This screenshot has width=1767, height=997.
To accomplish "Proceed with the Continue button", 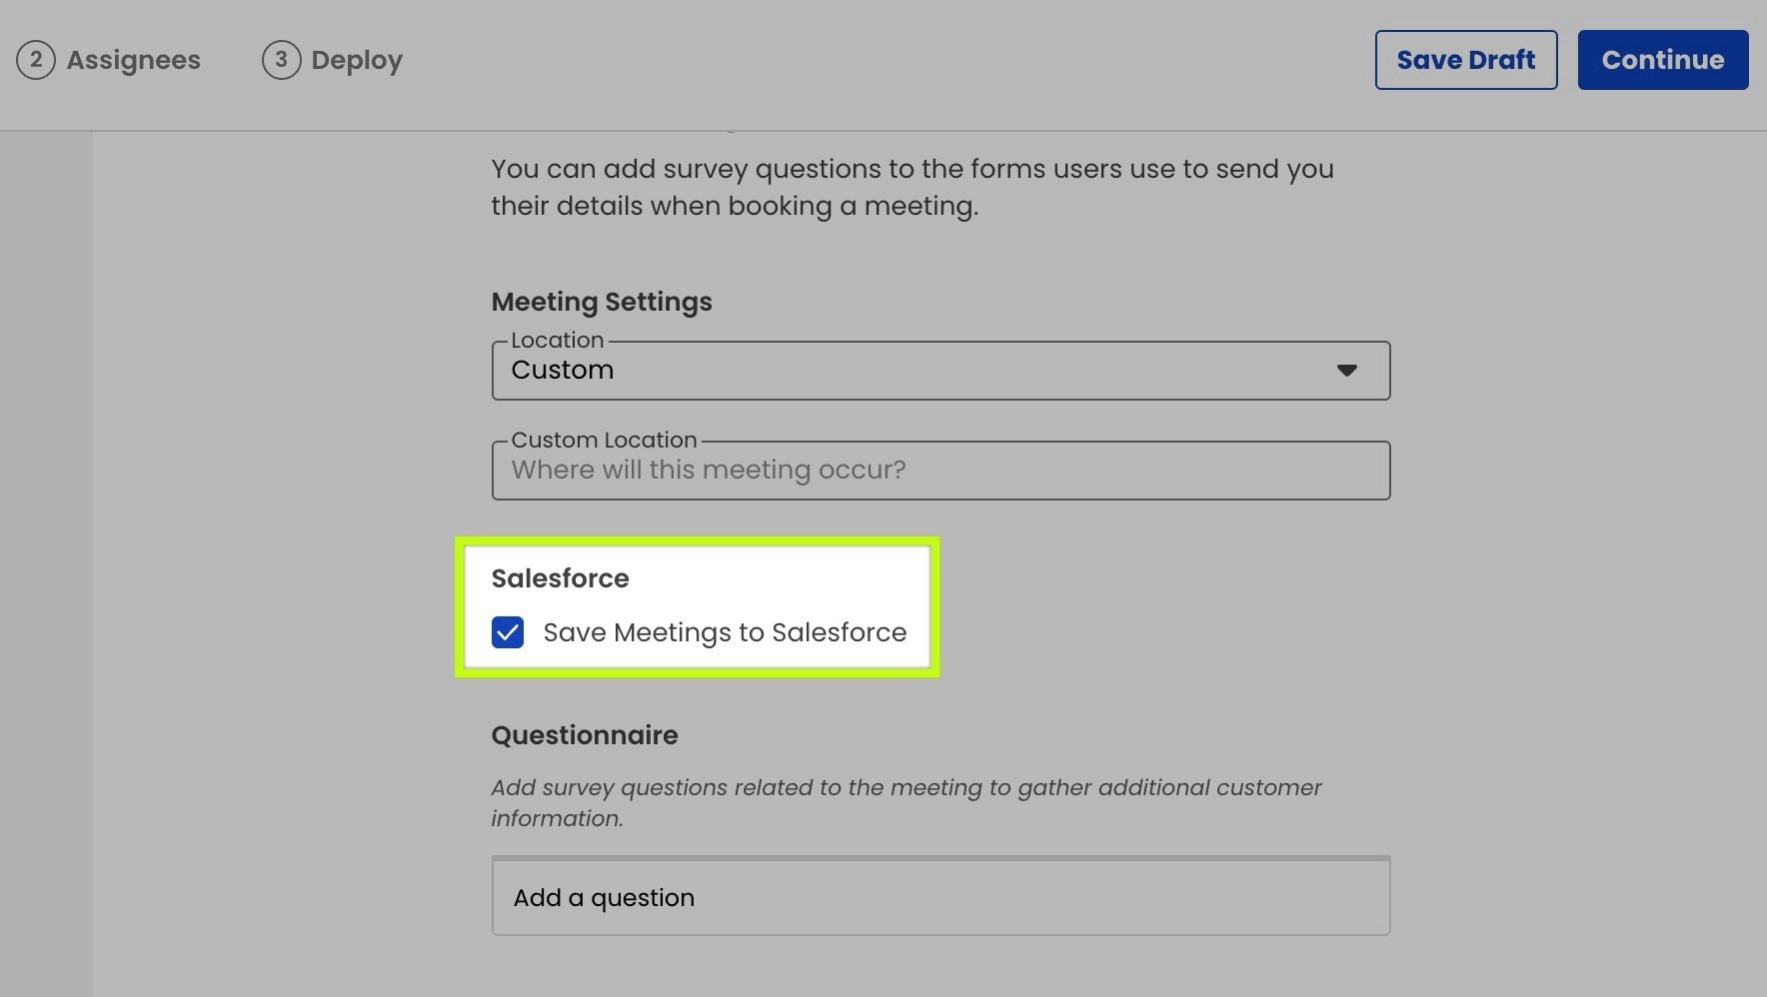I will (1663, 60).
